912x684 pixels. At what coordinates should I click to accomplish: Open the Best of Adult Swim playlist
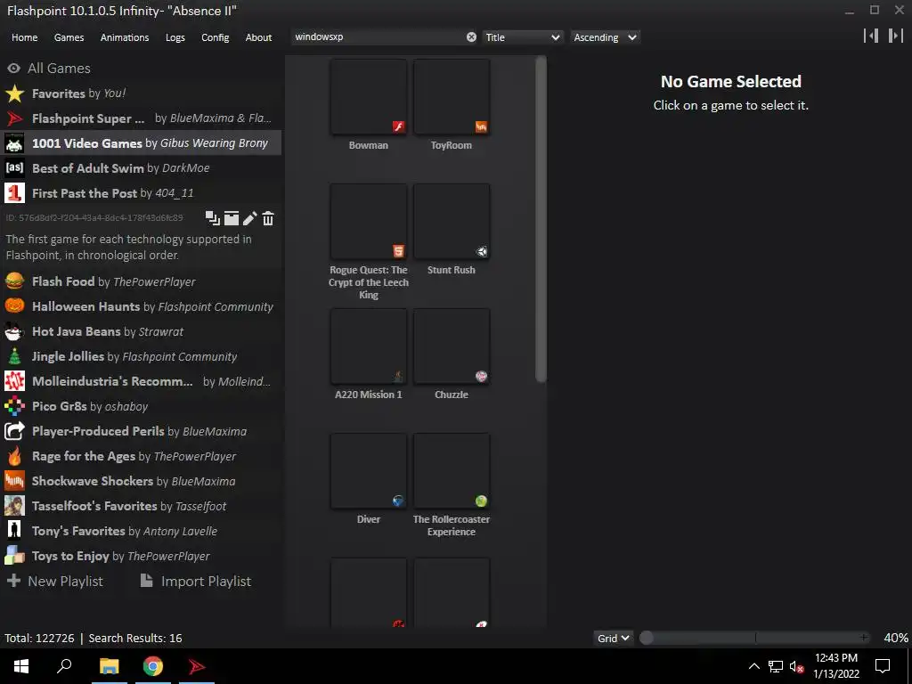[x=142, y=168]
